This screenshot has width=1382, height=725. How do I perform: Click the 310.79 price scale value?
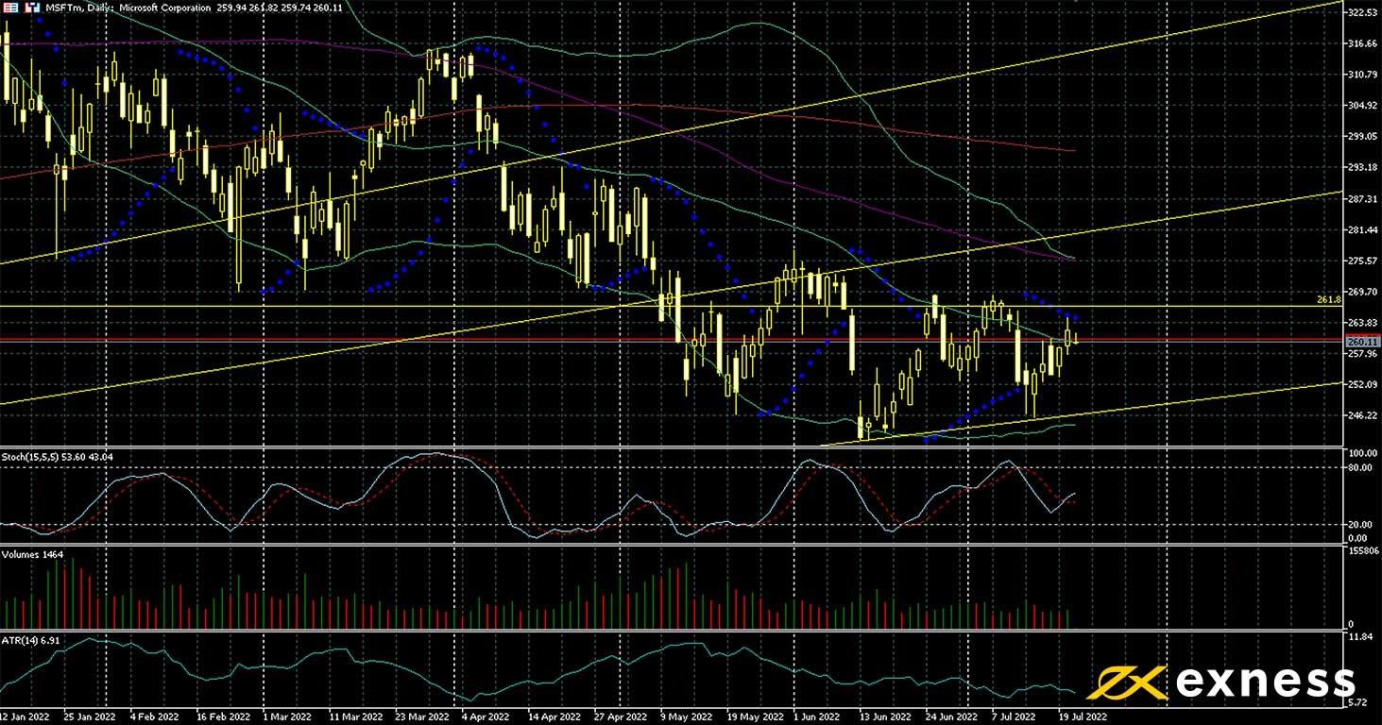(x=1362, y=75)
